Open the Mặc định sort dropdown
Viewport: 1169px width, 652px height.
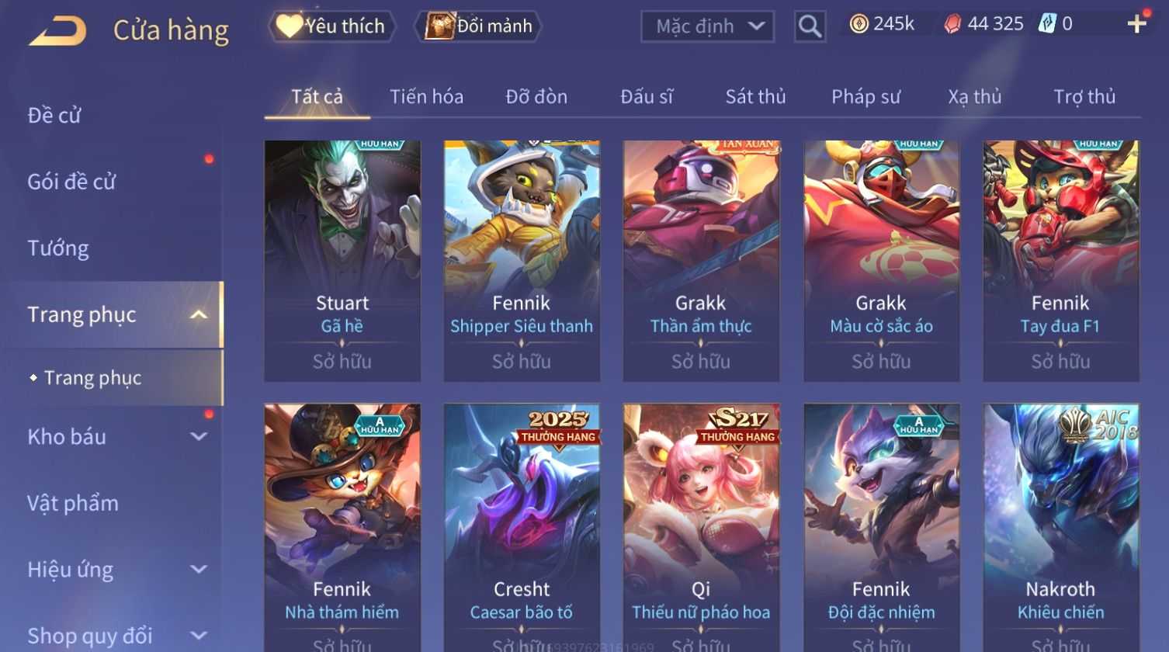[x=707, y=27]
